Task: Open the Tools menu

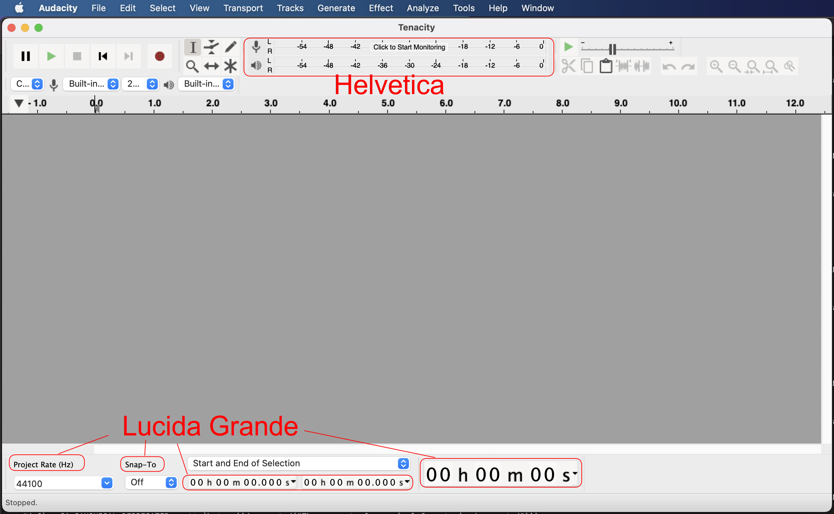Action: click(464, 8)
